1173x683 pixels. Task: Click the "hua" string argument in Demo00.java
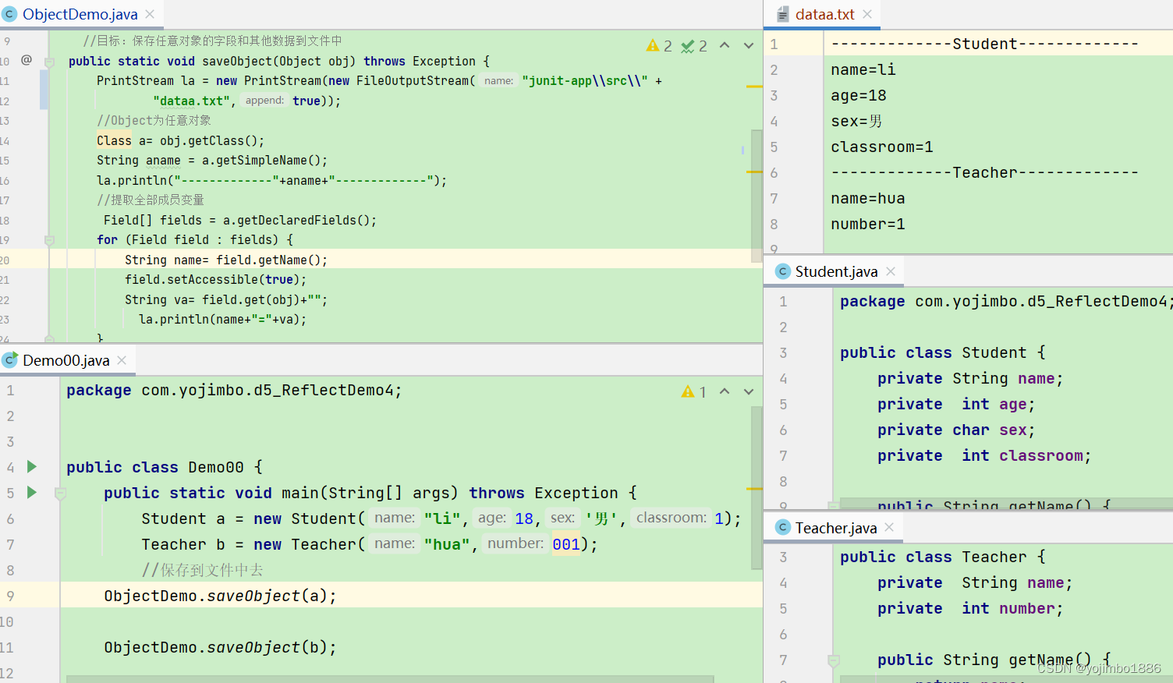[447, 544]
